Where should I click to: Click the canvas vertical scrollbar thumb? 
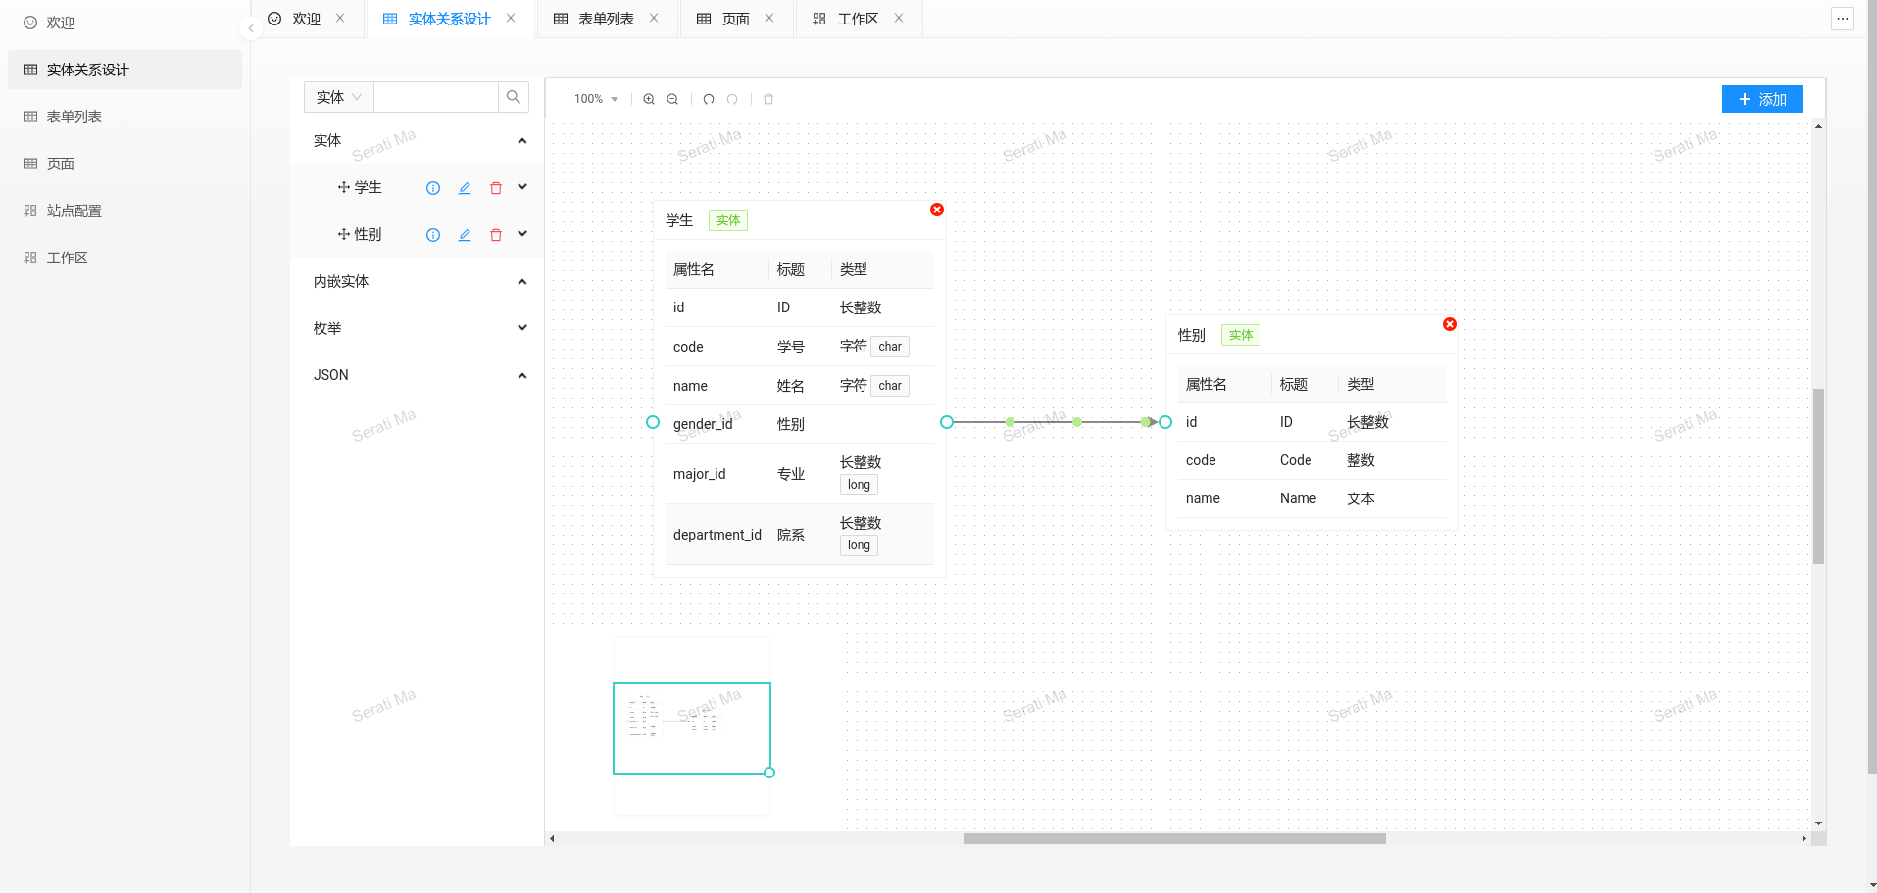pos(1818,476)
